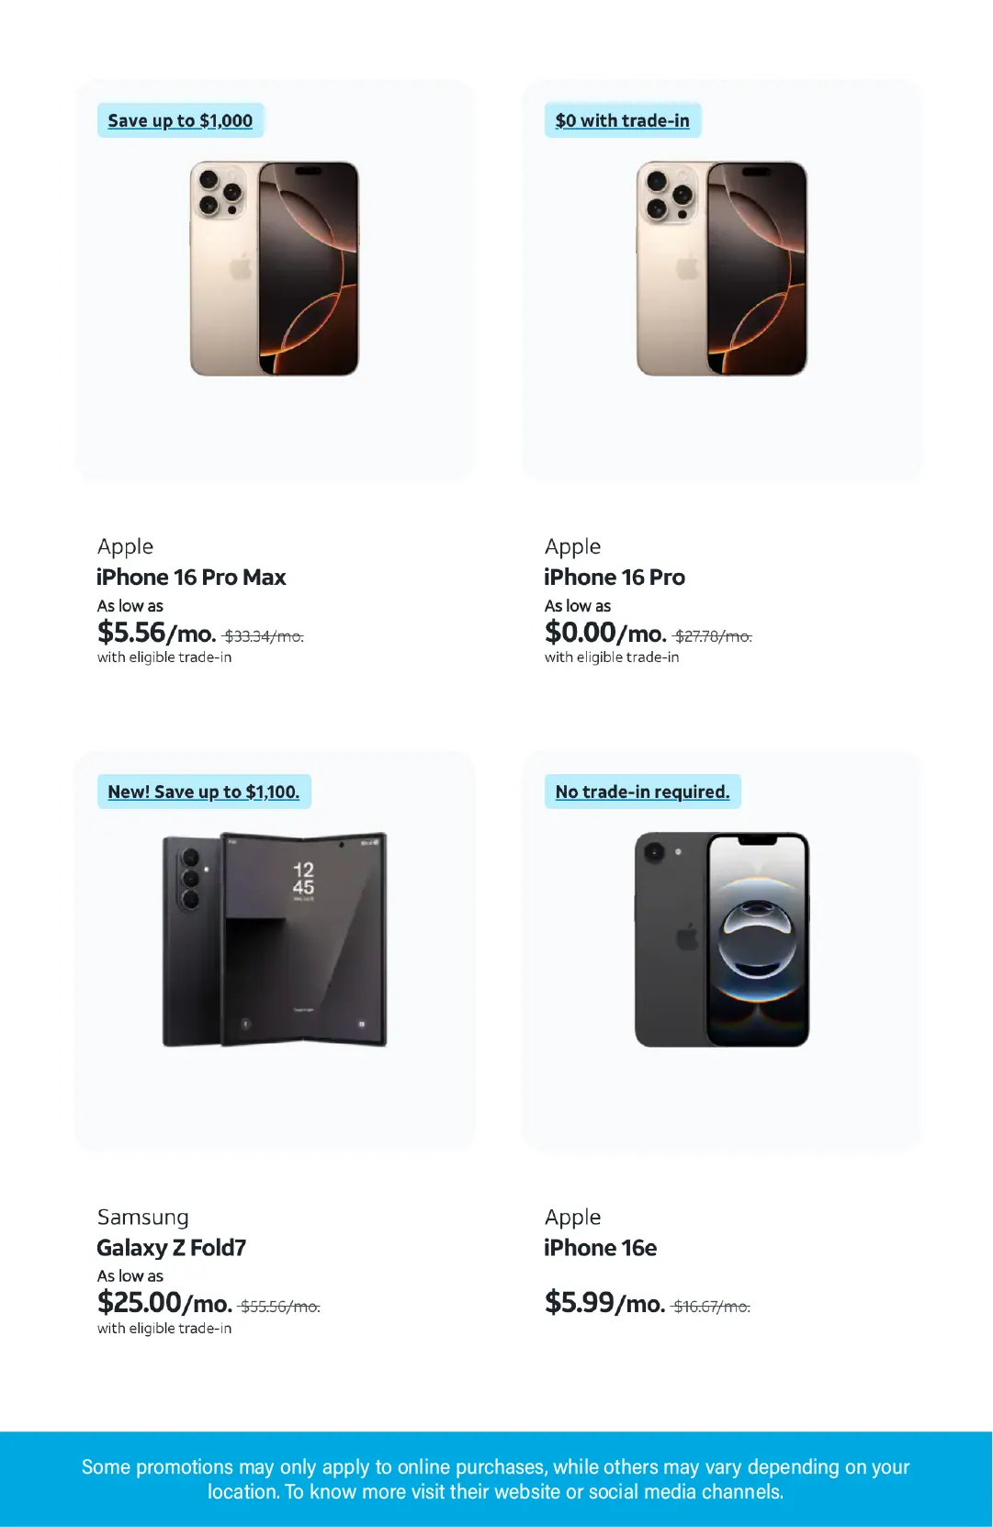993x1527 pixels.
Task: Click the 'Save up to $1,000' promo link
Action: click(x=180, y=120)
